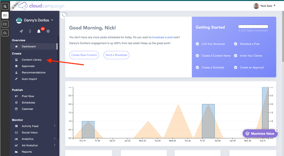Viewport: 284px width, 156px height.
Task: Click Nick Saisi's profile avatar
Action: pos(256,6)
